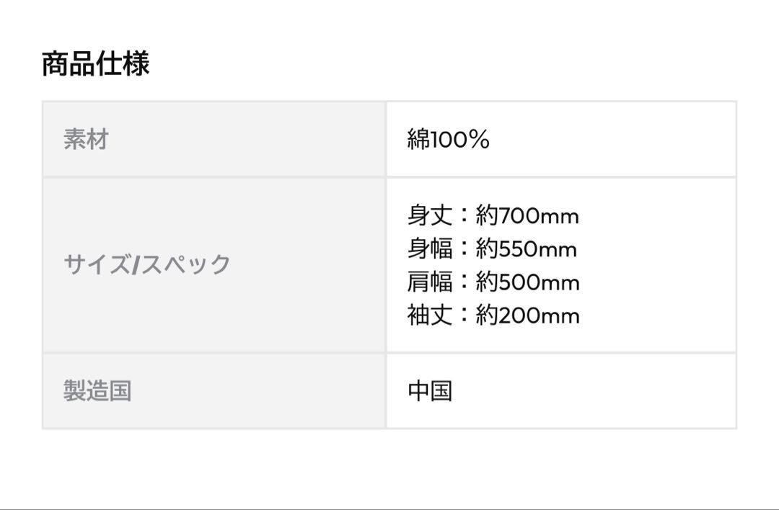The image size is (779, 510).
Task: Click the 中国 value cell
Action: pos(561,391)
